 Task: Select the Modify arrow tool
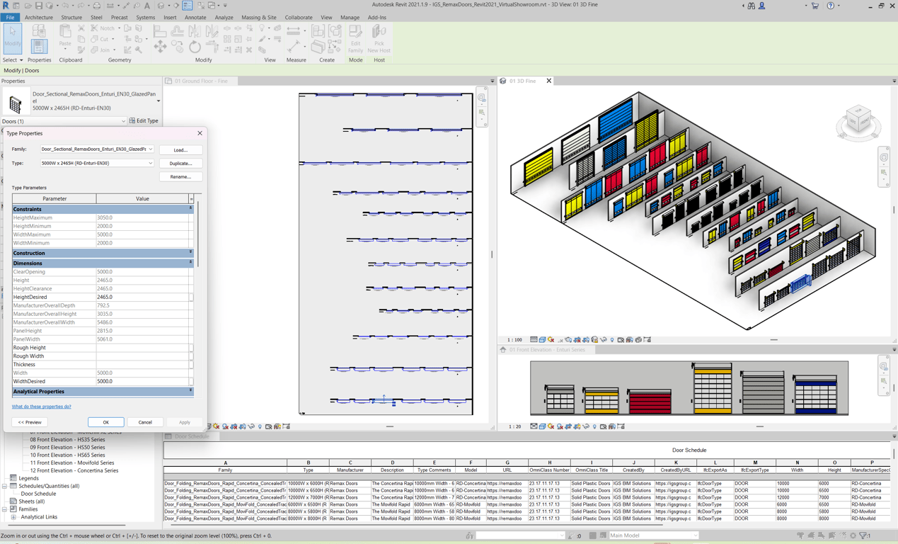pos(13,38)
